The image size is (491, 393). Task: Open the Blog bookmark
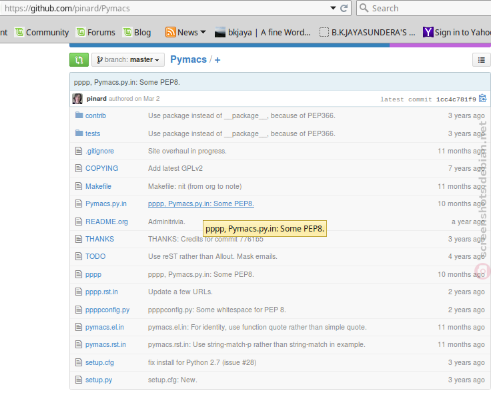(x=137, y=32)
